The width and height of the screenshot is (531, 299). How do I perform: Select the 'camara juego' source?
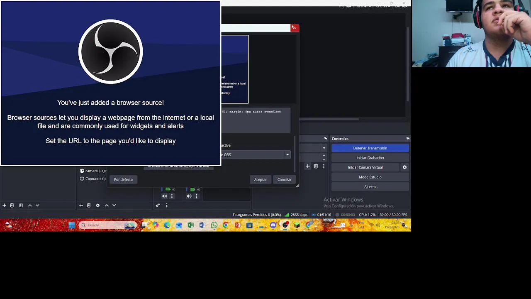pos(93,171)
